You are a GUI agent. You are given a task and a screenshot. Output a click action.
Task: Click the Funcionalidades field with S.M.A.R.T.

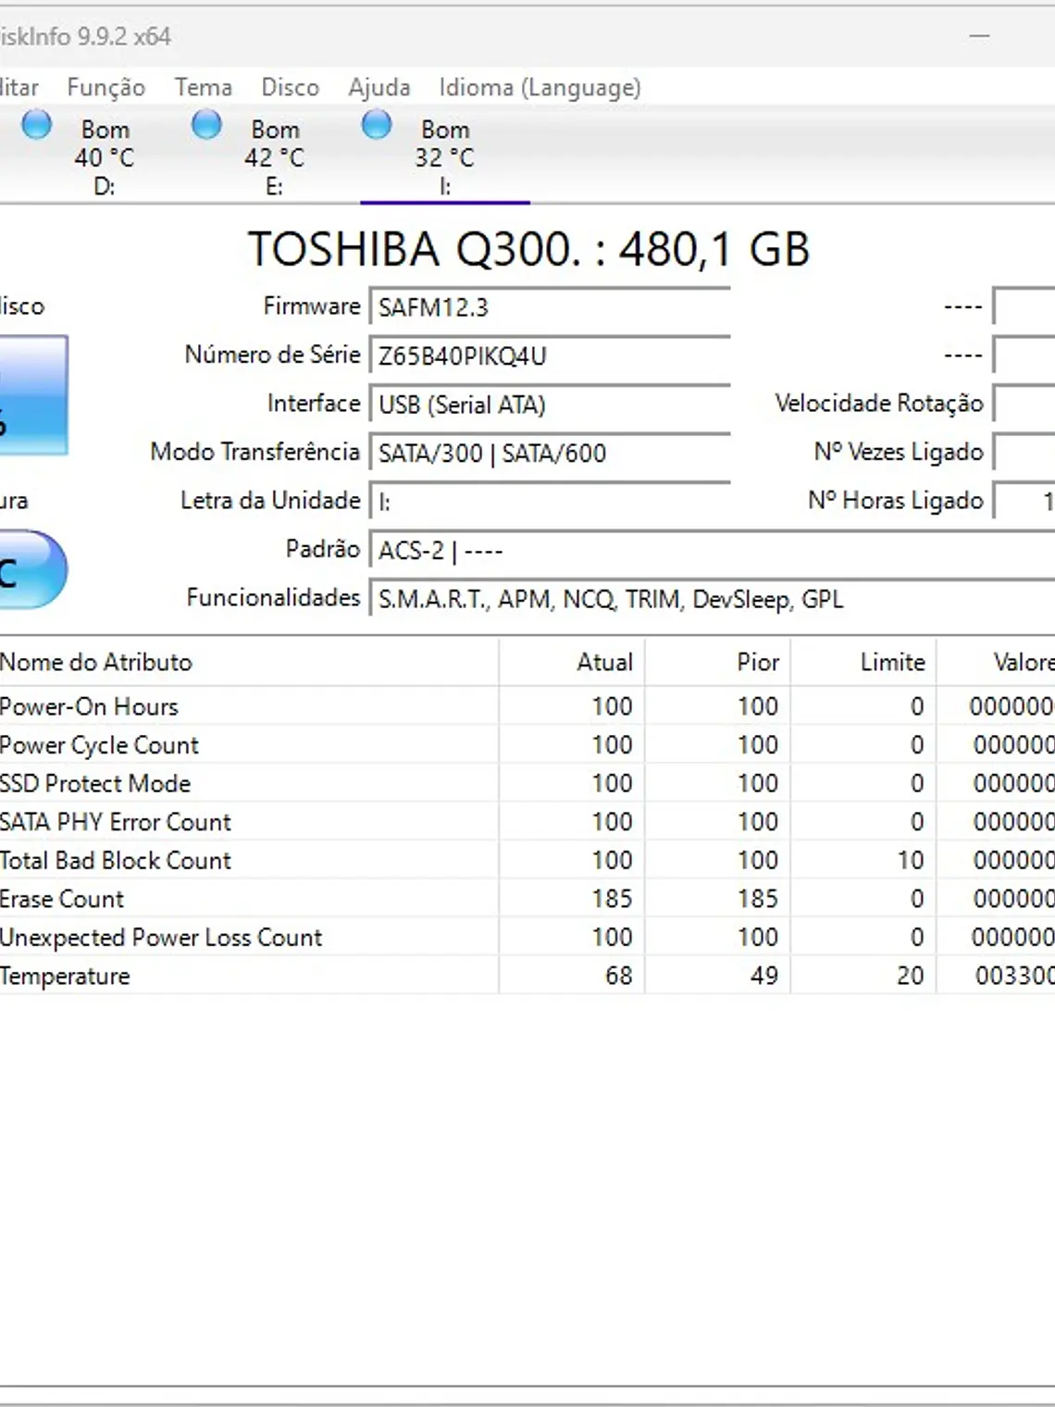coord(712,599)
